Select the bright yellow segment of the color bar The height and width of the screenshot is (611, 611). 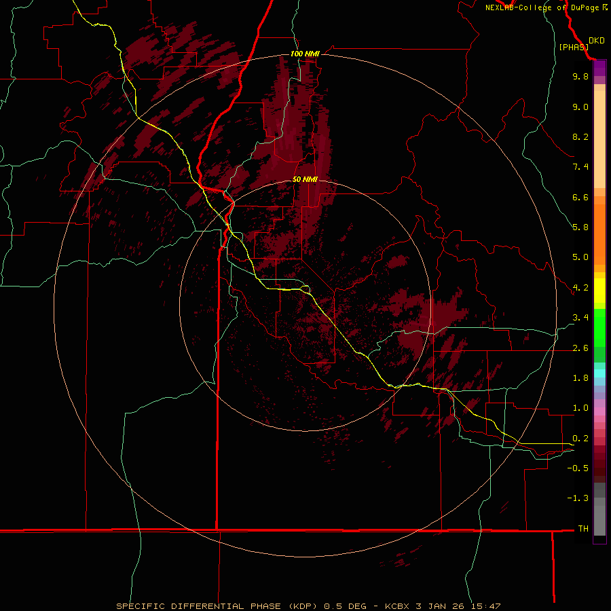click(599, 291)
